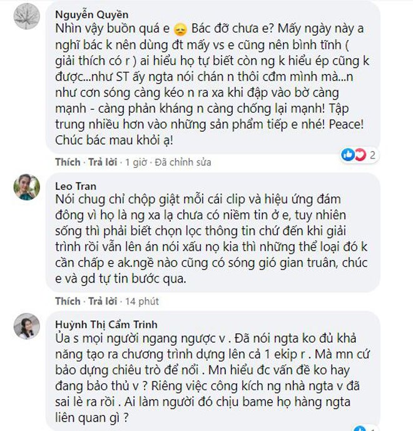This screenshot has width=413, height=431.
Task: Like Leo Tran's comment with Thích
Action: point(67,301)
